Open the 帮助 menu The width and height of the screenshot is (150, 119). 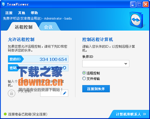tap(34, 13)
